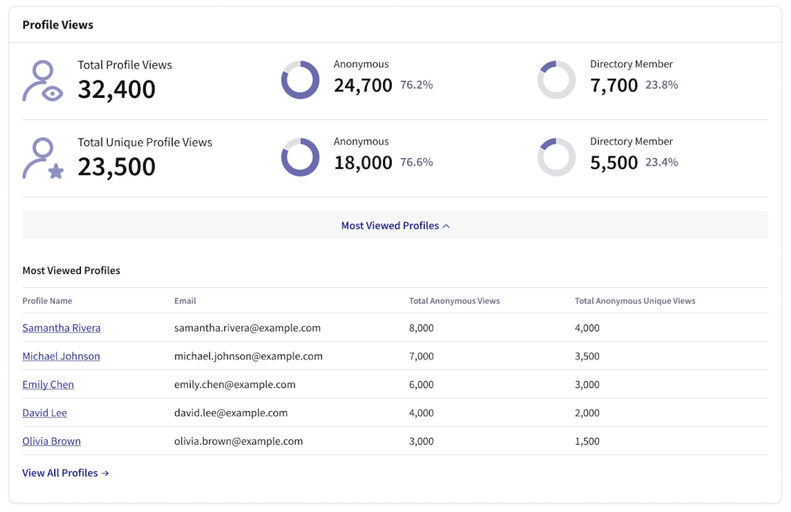The image size is (791, 512).
Task: Click the 8,000 views cell for Samantha
Action: [x=422, y=328]
